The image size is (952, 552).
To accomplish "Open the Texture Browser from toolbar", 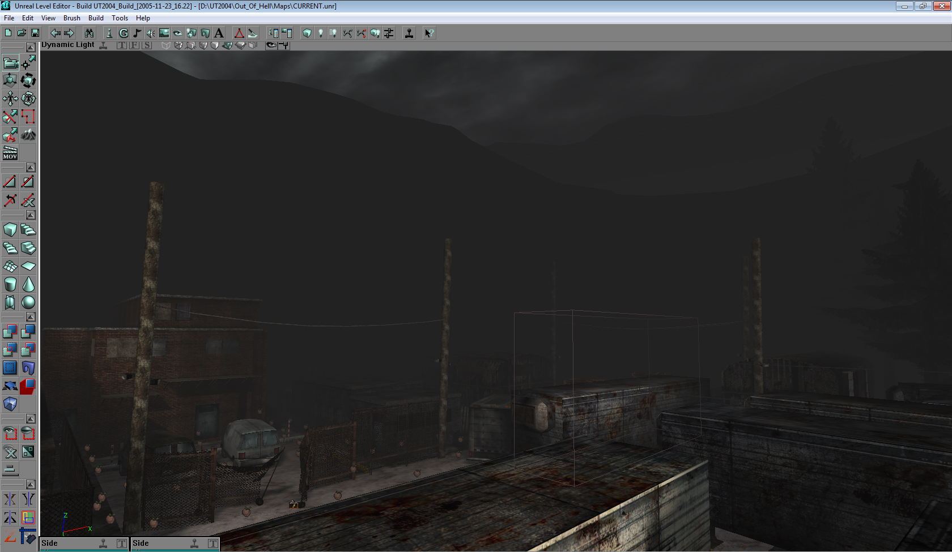I will point(164,33).
